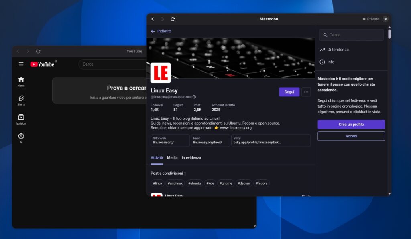View the Seguiti count 81
The width and height of the screenshot is (411, 239).
pyautogui.click(x=178, y=107)
